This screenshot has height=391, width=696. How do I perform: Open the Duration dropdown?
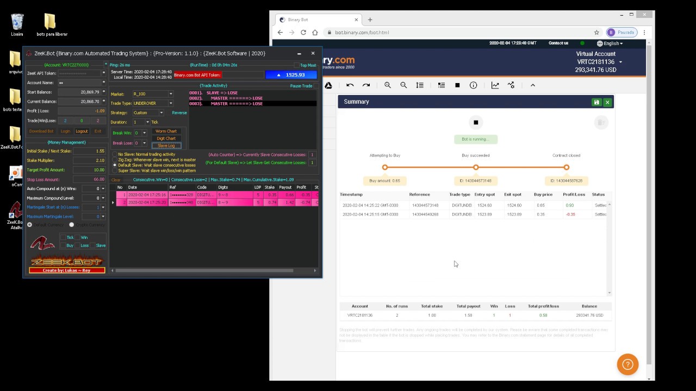tap(147, 122)
